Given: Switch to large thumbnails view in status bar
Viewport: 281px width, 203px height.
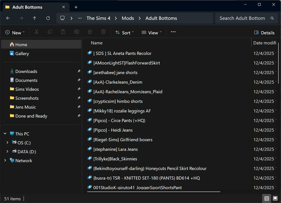Looking at the screenshot, I should 274,198.
